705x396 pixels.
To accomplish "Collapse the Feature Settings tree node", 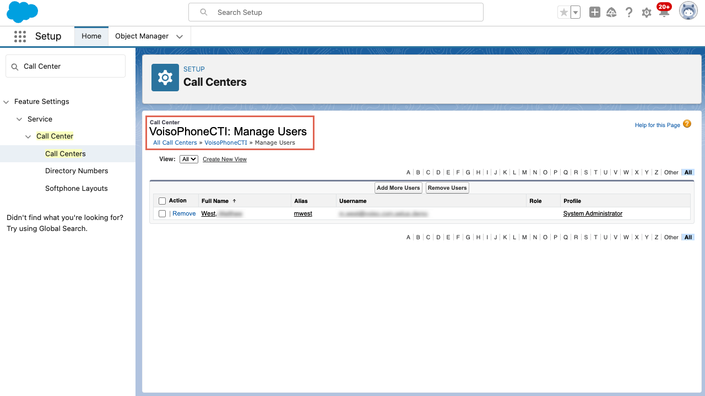I will [x=7, y=102].
